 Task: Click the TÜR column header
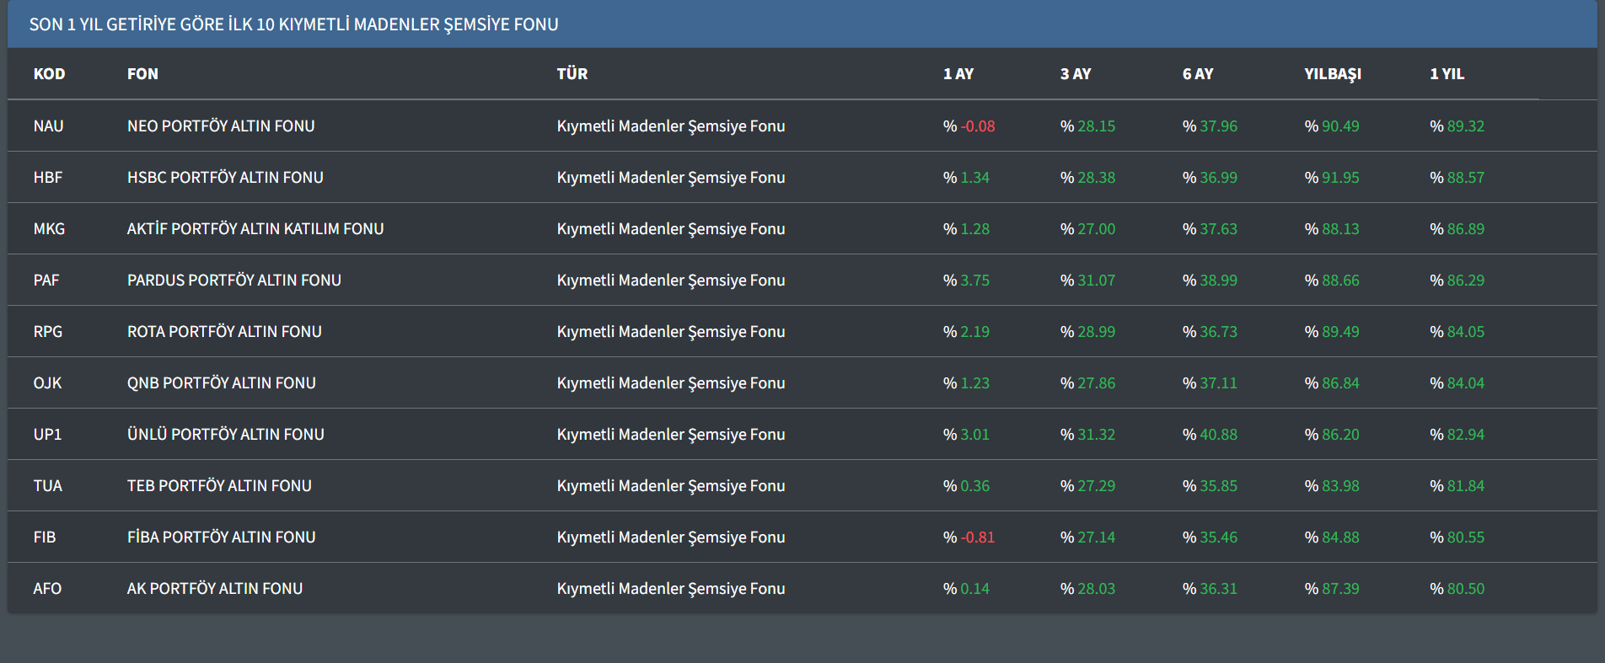(572, 74)
